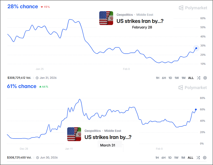This screenshot has width=213, height=165.
Task: Click the green up arrow next to 44%
Action: coord(40,87)
